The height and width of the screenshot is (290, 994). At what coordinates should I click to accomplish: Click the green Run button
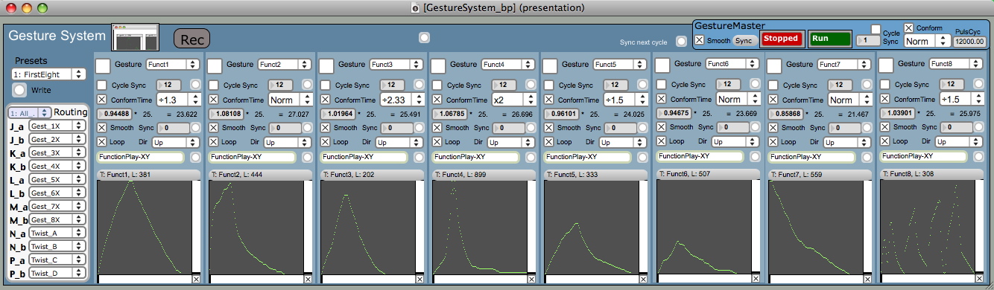point(830,39)
